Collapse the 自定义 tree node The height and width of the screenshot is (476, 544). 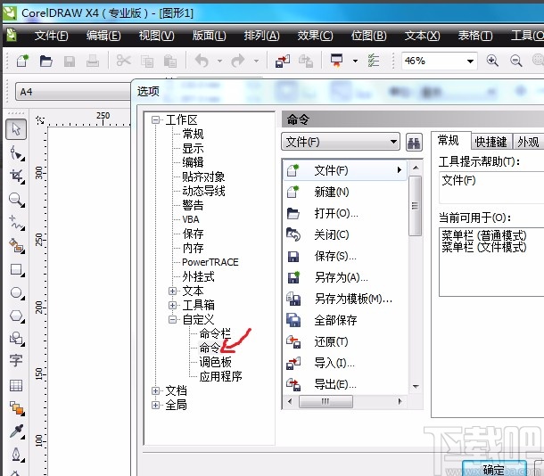coord(172,319)
